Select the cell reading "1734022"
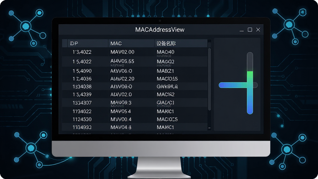This screenshot has height=179, width=318. click(82, 112)
